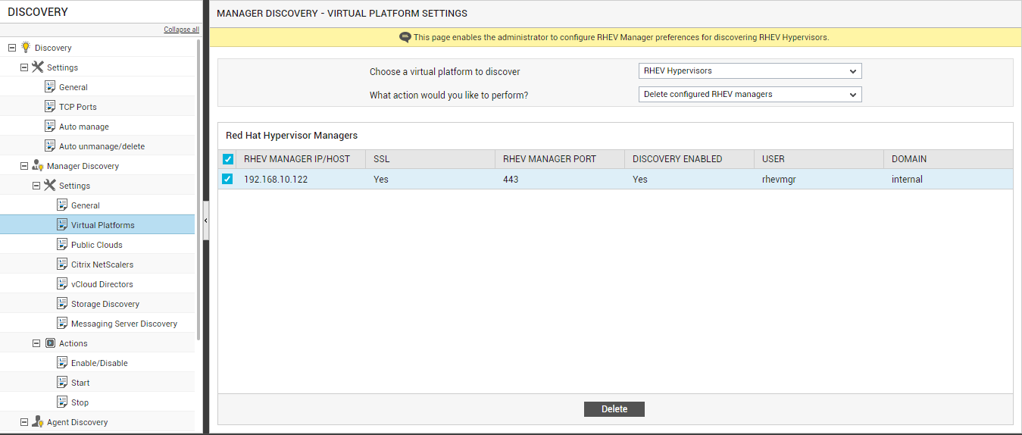The image size is (1022, 435).
Task: Click the page icon next to Storage Discovery
Action: [62, 303]
